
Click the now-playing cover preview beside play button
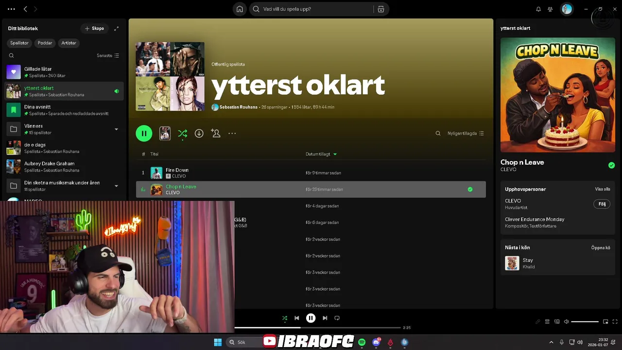coord(165,133)
